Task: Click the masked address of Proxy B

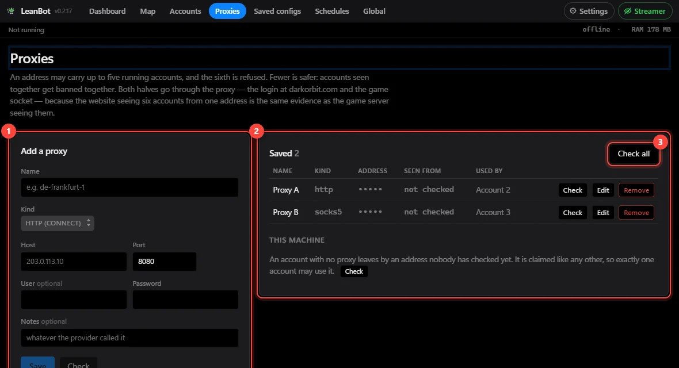Action: (x=370, y=212)
